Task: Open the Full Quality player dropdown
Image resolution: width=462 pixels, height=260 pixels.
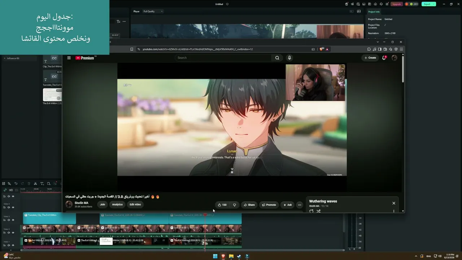Action: (153, 11)
